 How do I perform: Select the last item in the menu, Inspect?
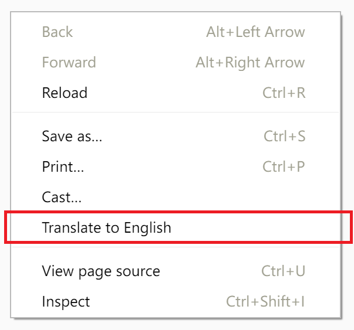pyautogui.click(x=66, y=302)
